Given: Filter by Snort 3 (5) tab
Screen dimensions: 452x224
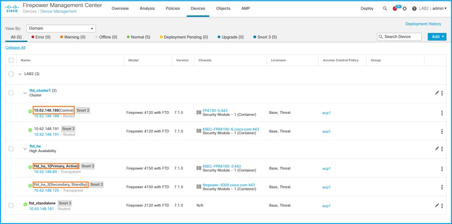Looking at the screenshot, I should point(265,37).
